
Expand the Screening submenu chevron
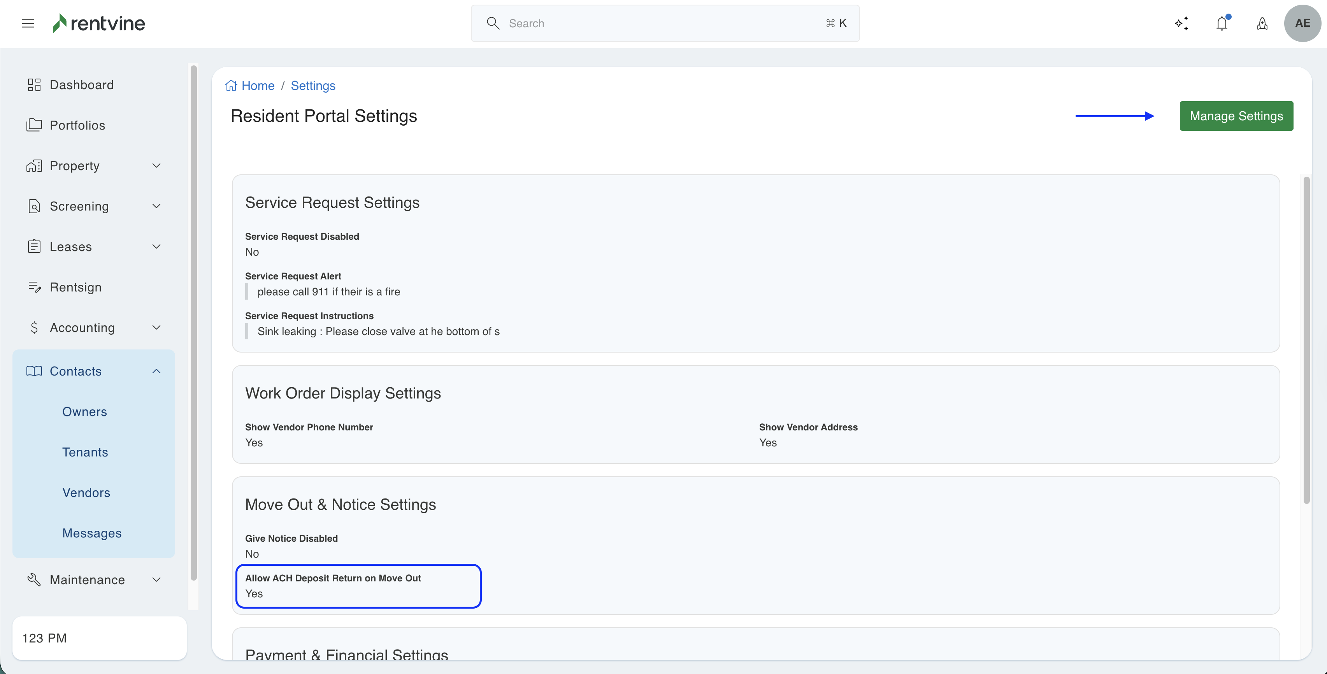click(156, 206)
